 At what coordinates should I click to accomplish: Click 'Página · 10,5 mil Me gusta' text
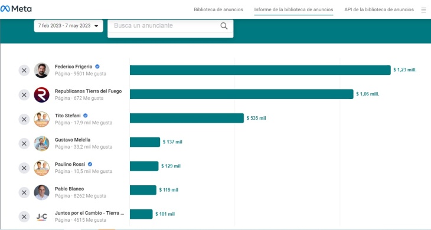tap(84, 171)
